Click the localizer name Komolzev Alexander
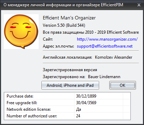 113,57
